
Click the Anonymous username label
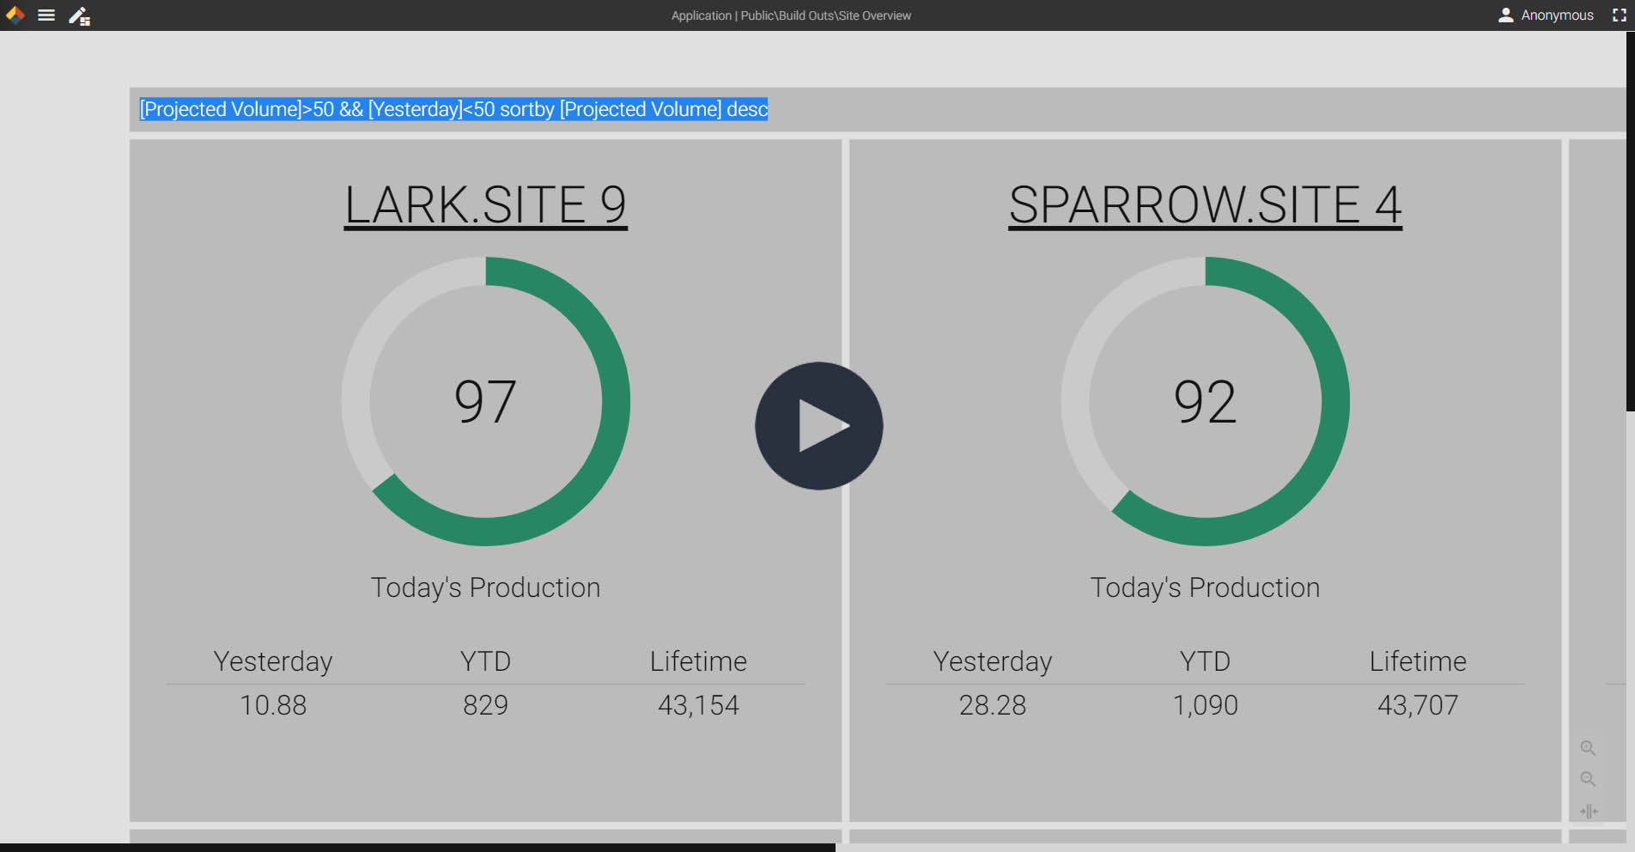coord(1557,15)
